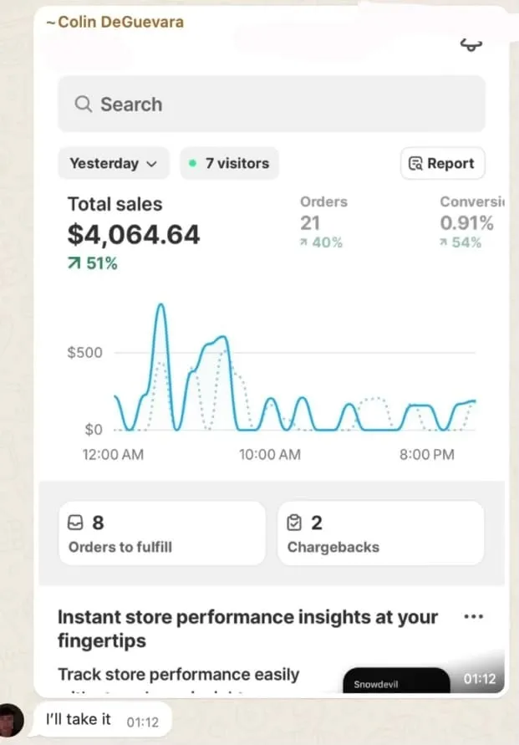Screen dimensions: 519x745
Task: Open the three-dot menu on insights card
Action: coord(473,617)
